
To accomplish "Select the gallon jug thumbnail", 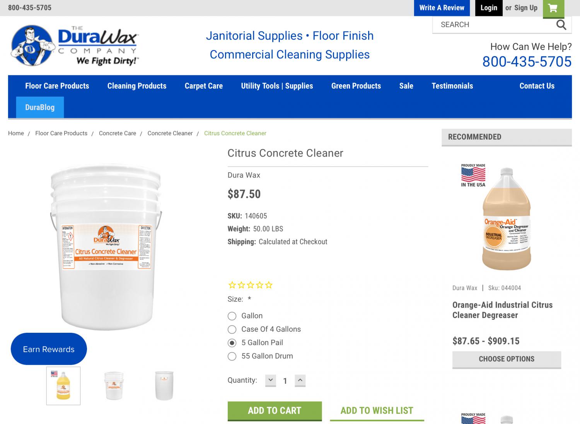I will click(x=63, y=386).
